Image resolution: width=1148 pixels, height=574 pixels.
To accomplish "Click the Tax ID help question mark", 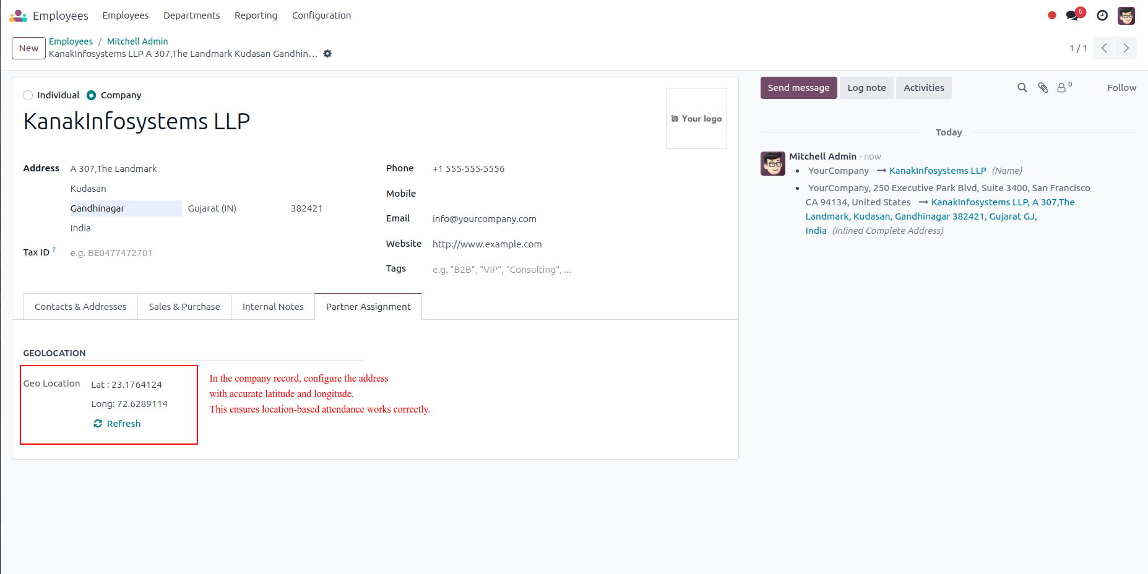I will 54,249.
